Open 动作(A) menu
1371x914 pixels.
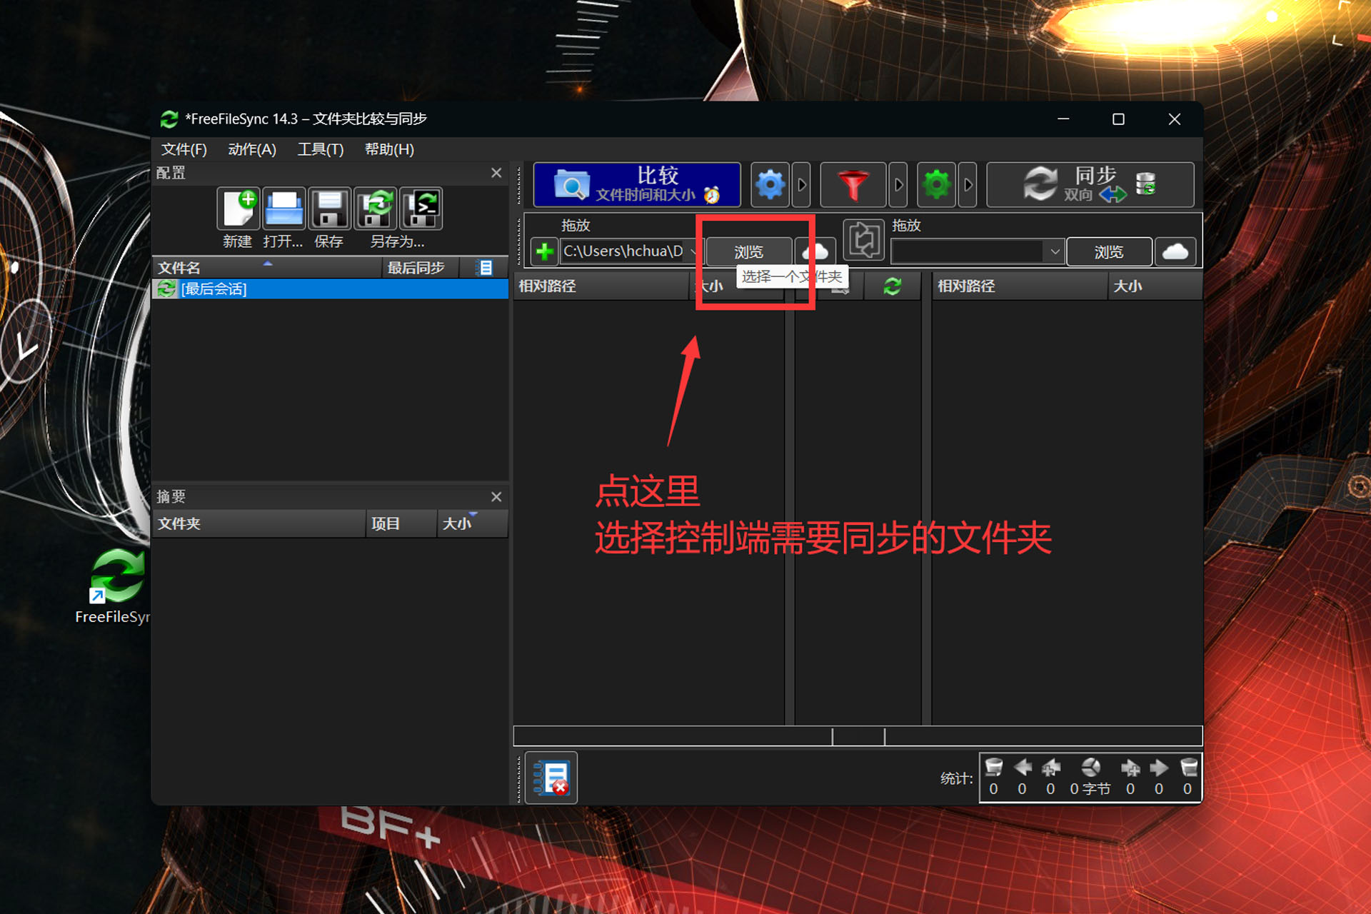252,149
